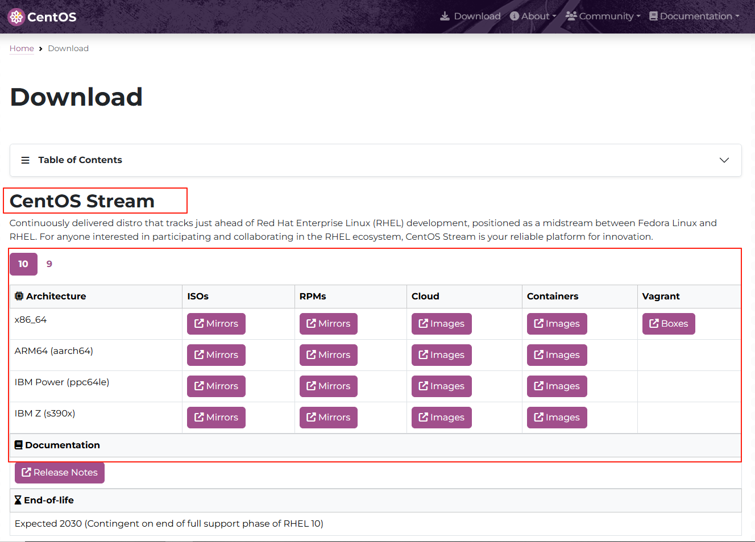Open IBM Z ISOs Mirrors button
The height and width of the screenshot is (542, 755).
tap(216, 418)
